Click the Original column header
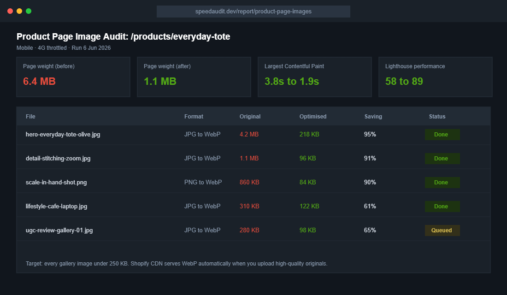 (x=250, y=117)
